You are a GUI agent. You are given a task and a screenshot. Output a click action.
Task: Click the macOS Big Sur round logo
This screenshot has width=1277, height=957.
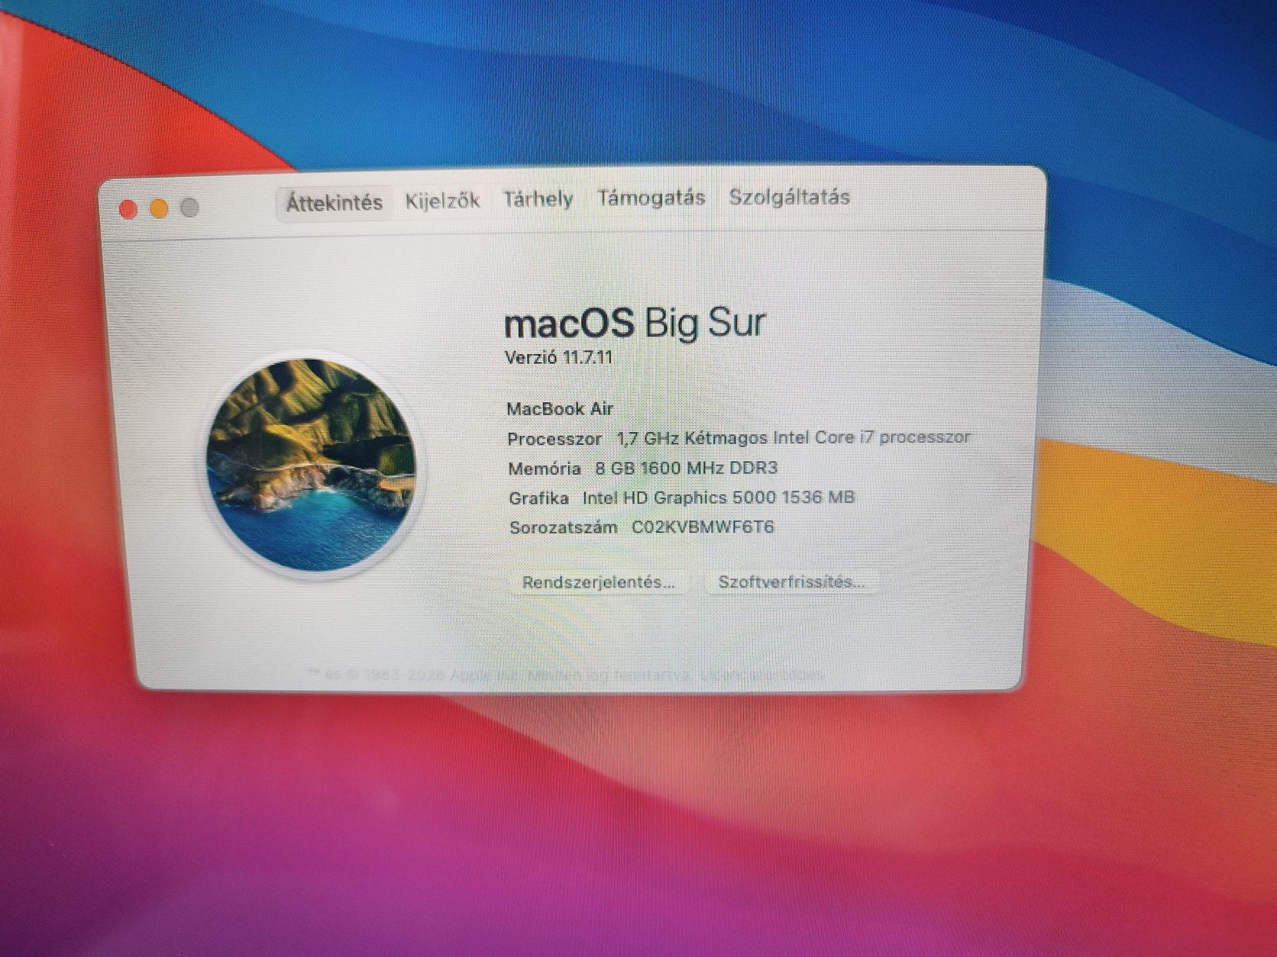pos(312,465)
